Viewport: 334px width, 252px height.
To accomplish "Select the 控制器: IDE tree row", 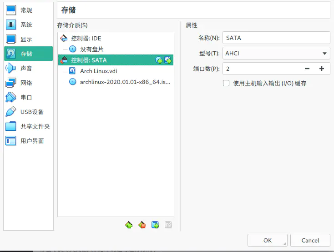I will (116, 38).
